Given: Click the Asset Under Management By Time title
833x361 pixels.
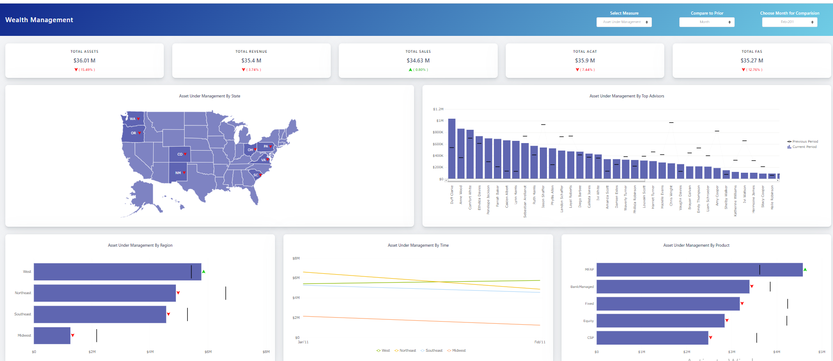Looking at the screenshot, I should tap(418, 245).
